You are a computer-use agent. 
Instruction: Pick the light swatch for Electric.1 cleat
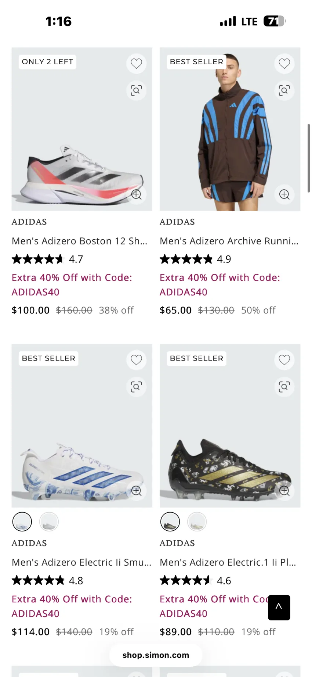197,522
